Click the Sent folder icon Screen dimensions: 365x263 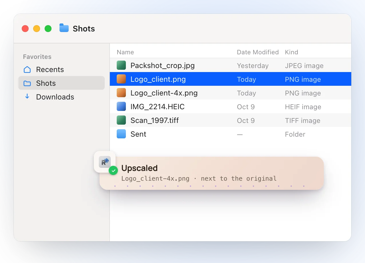(x=121, y=134)
